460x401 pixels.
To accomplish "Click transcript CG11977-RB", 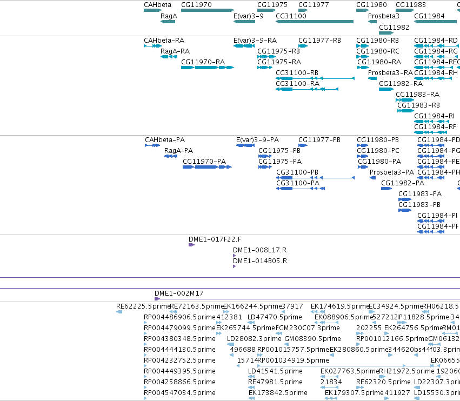I will (x=320, y=41).
